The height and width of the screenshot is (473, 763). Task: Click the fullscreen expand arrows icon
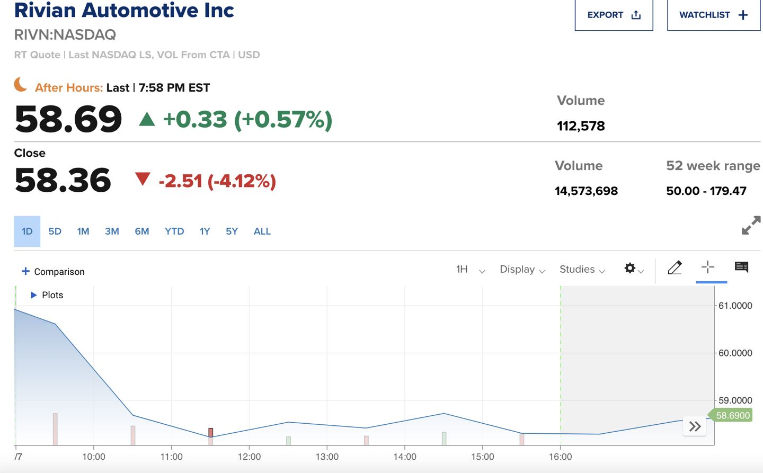click(x=751, y=225)
